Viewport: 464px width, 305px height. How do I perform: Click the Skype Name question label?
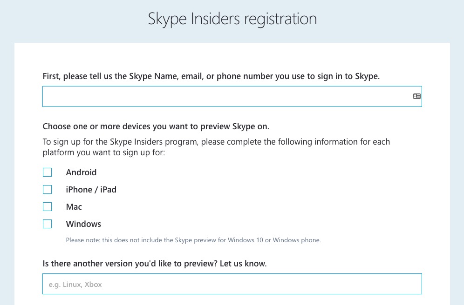tap(211, 76)
